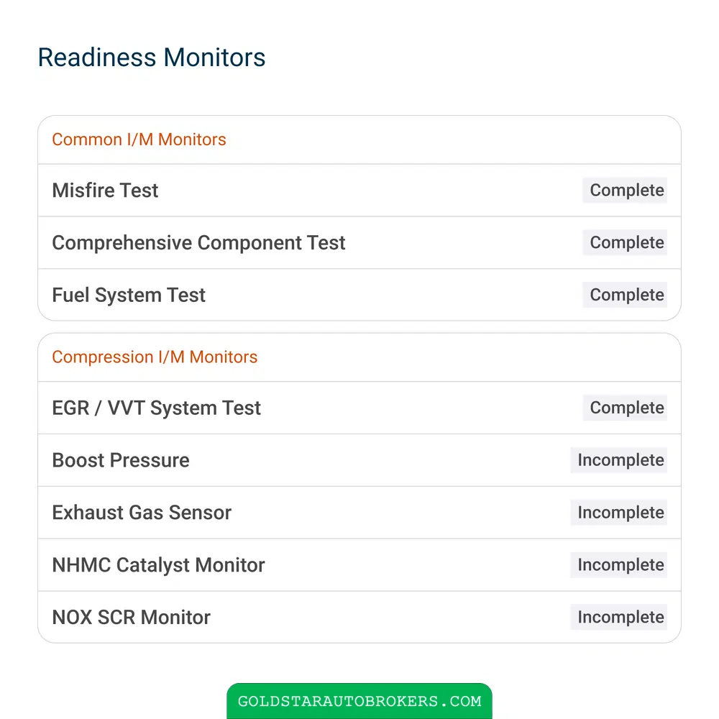719x719 pixels.
Task: Open the Misfire Test row
Action: [359, 191]
